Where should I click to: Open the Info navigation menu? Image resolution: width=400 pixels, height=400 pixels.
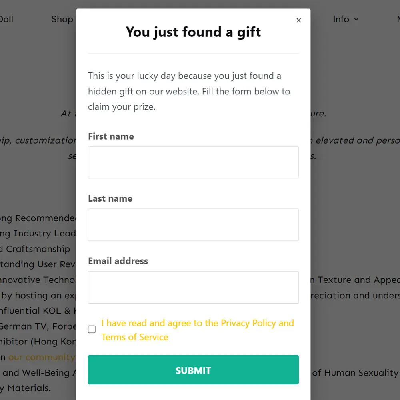(x=341, y=19)
